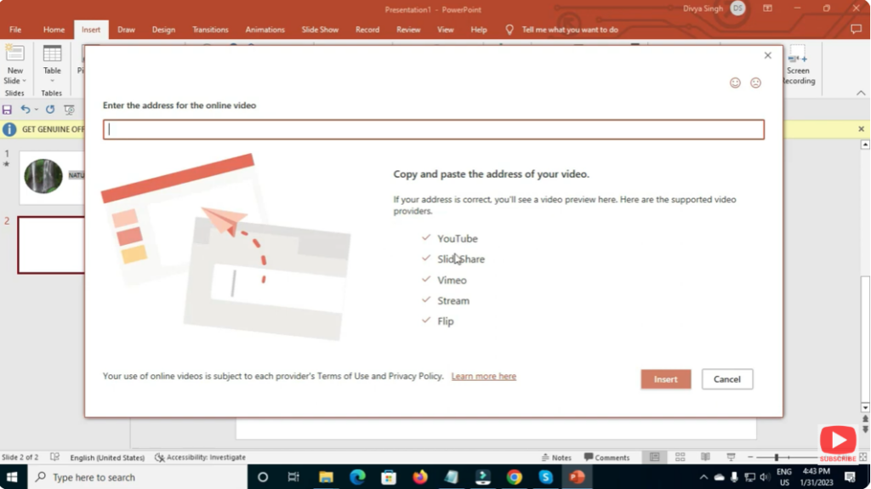Click the online video address field
Image resolution: width=871 pixels, height=489 pixels.
point(433,129)
